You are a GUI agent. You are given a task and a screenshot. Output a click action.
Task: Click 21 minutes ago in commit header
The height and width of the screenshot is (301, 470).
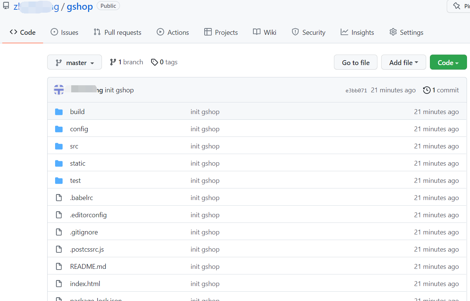coord(393,90)
